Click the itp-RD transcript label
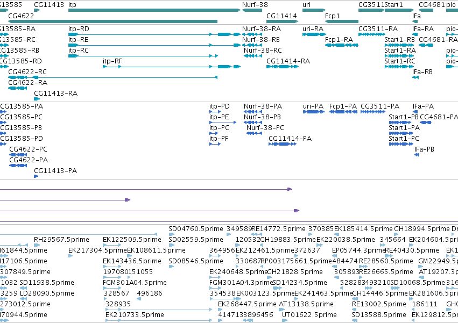This screenshot has width=458, height=323. point(79,29)
